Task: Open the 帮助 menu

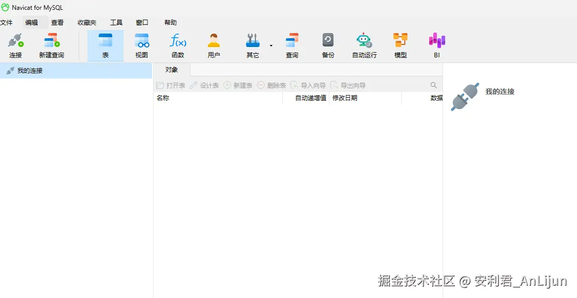Action: (171, 22)
